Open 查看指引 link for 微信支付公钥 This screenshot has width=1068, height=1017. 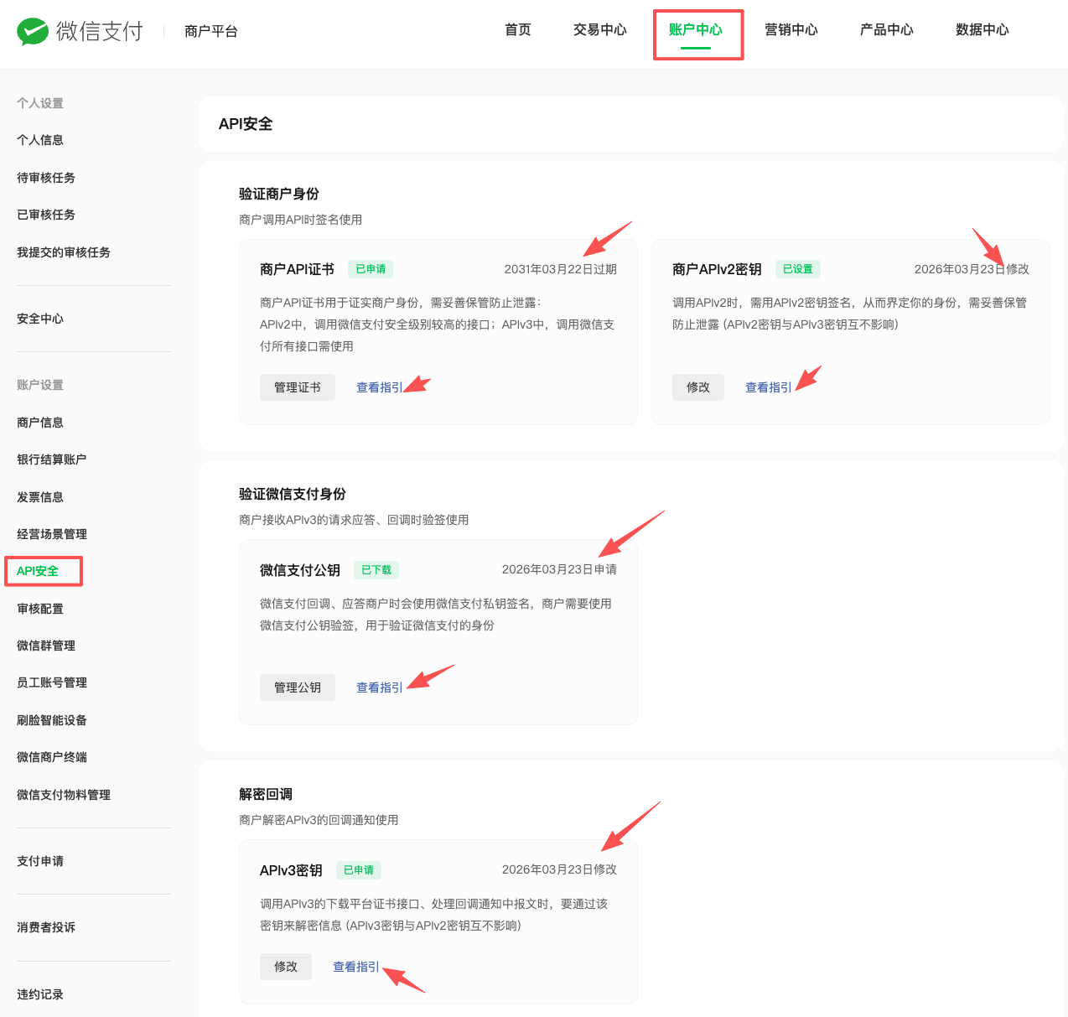pos(380,688)
